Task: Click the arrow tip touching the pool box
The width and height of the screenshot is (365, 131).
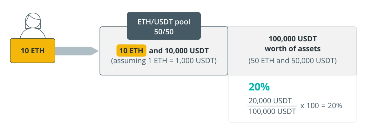Action: (95, 51)
